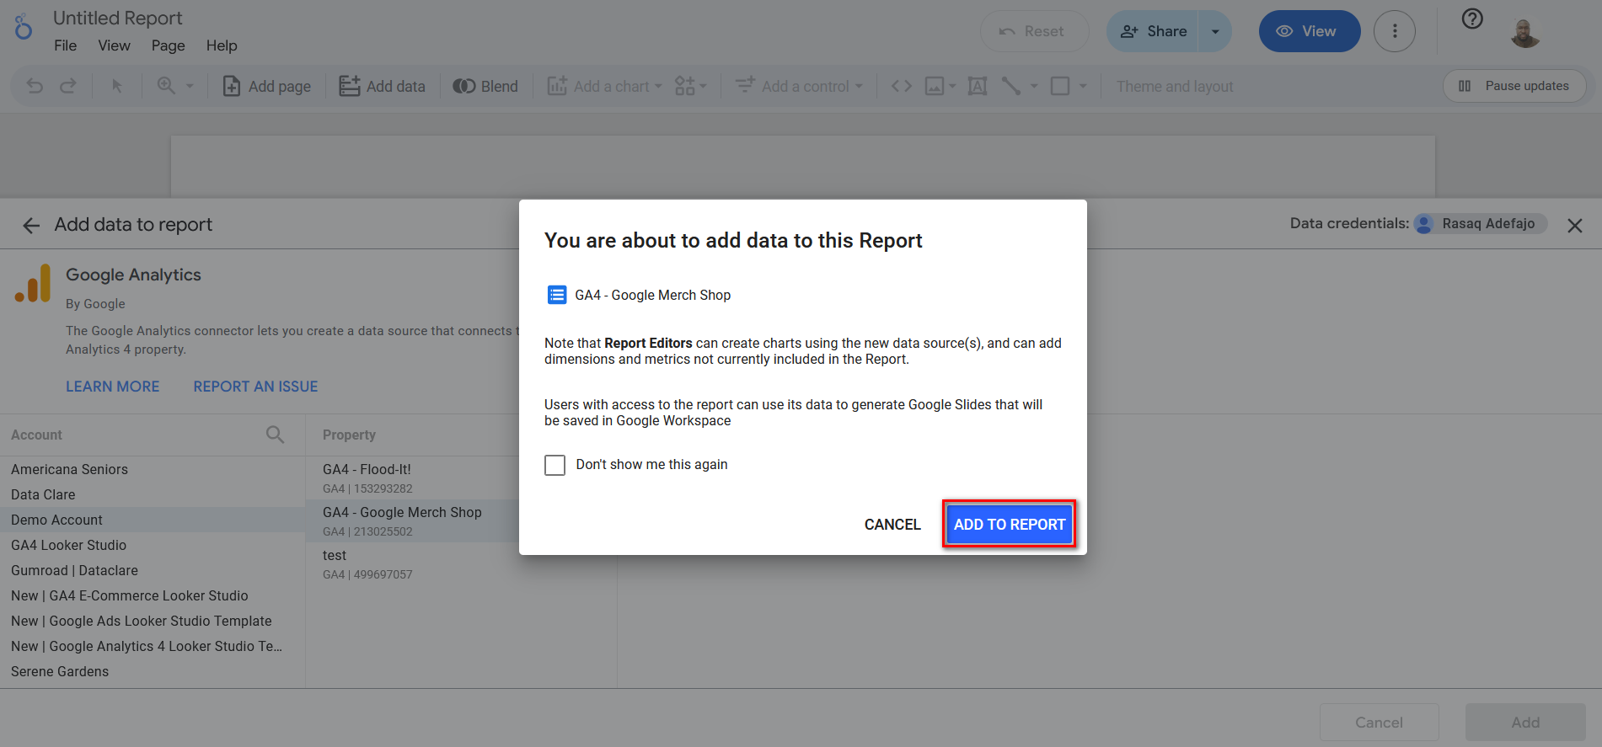Click CANCEL in the dialog
This screenshot has width=1602, height=747.
tap(892, 525)
